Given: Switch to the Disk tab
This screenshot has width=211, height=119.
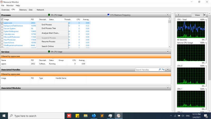Looking at the screenshot, I should tap(31, 10).
